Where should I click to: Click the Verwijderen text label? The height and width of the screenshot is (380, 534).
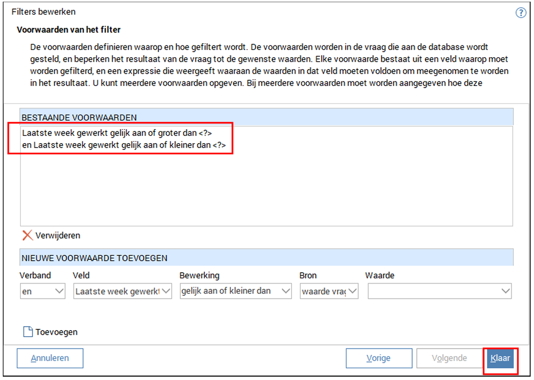(x=57, y=236)
